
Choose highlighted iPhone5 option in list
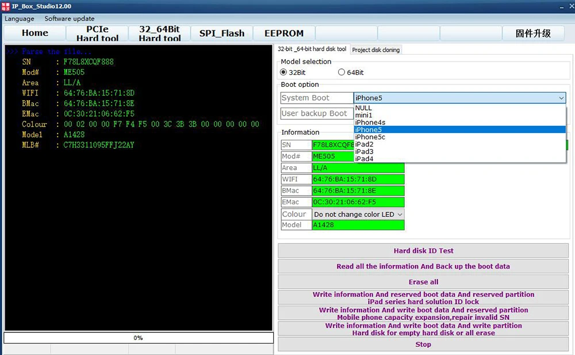click(x=460, y=129)
